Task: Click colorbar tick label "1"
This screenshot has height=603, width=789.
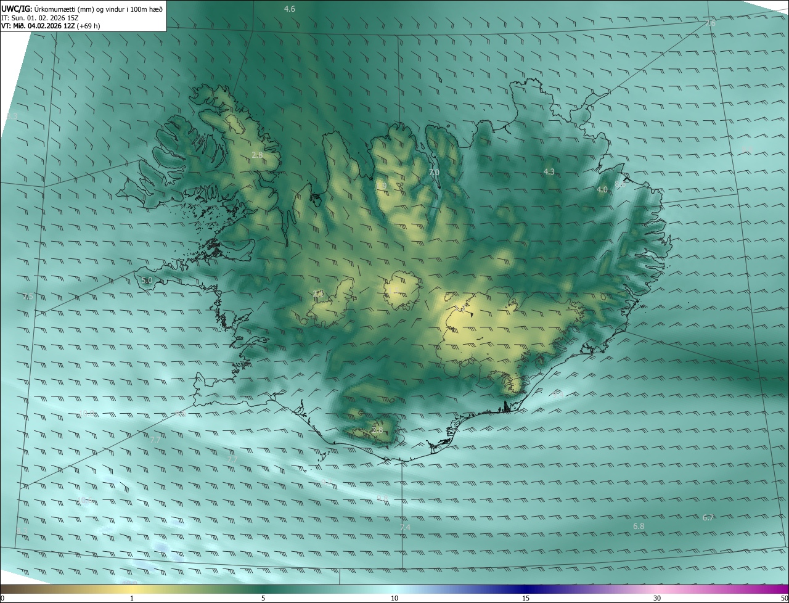Action: click(132, 599)
